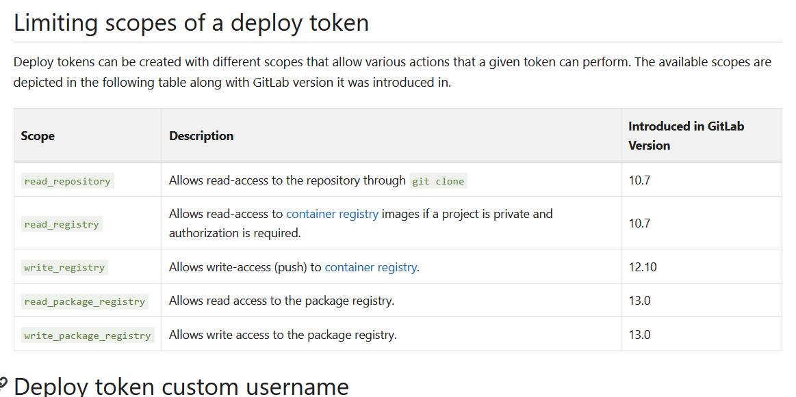This screenshot has height=397, width=796.
Task: Click the 13.0 version in read_package_registry row
Action: (639, 301)
